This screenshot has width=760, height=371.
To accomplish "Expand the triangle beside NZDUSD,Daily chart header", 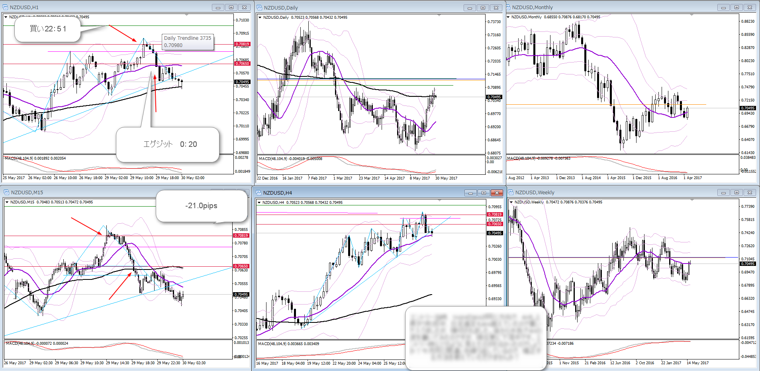I will coord(260,18).
